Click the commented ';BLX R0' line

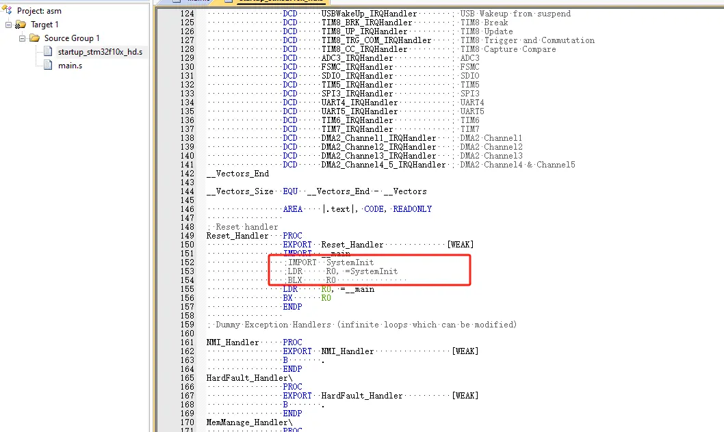tap(310, 280)
